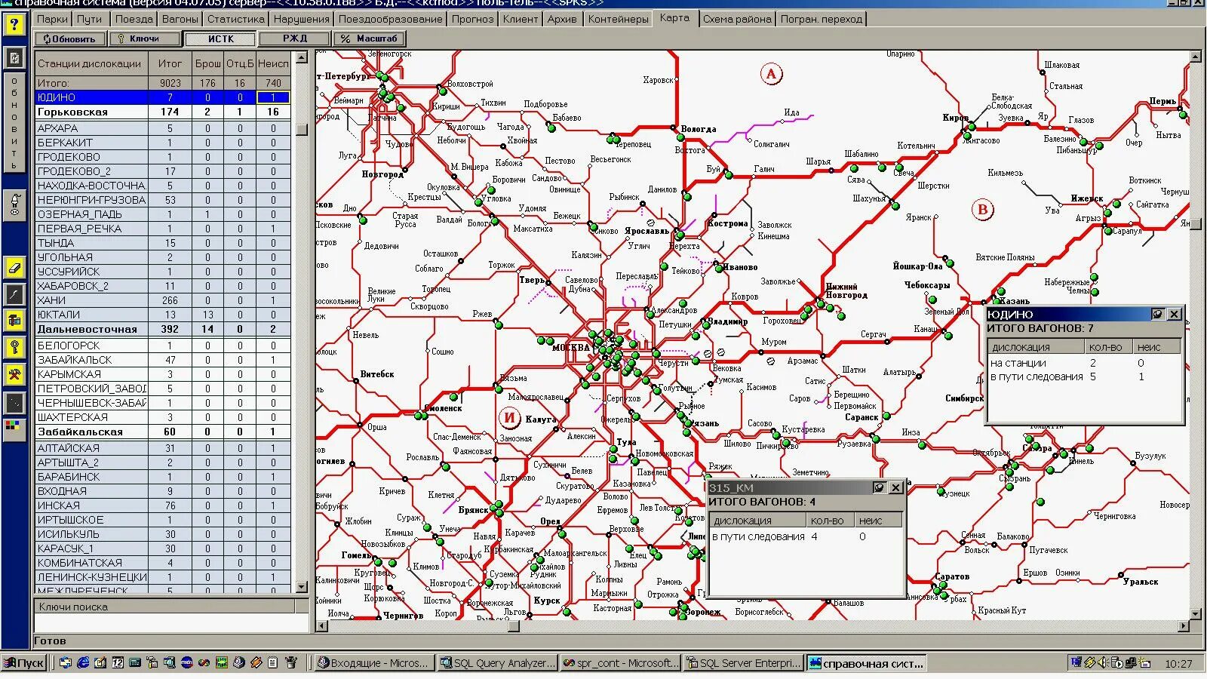Screen dimensions: 1207x679
Task: Select the ХАНИ station row
Action: [162, 300]
